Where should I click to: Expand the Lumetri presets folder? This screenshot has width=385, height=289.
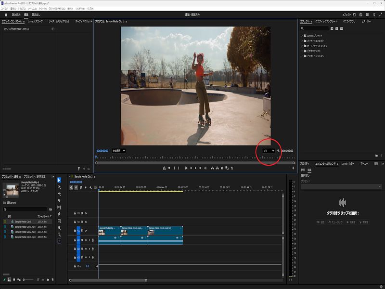click(302, 36)
